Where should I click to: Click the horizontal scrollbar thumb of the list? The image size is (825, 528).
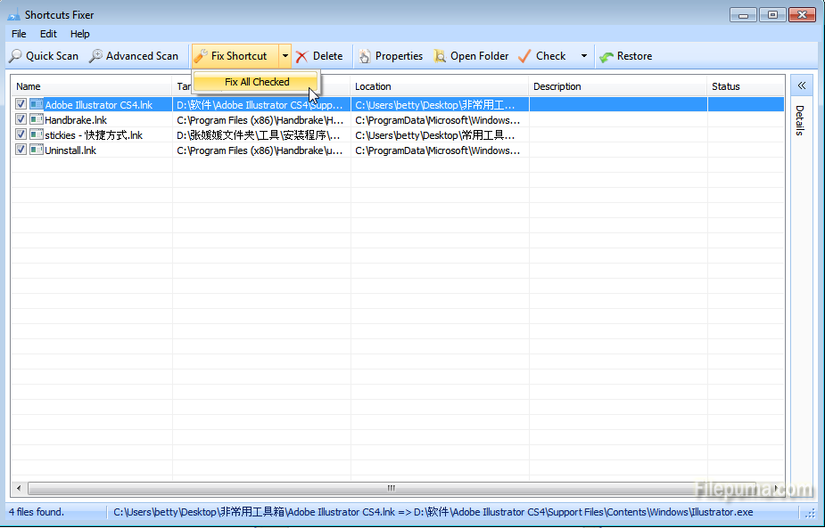390,489
